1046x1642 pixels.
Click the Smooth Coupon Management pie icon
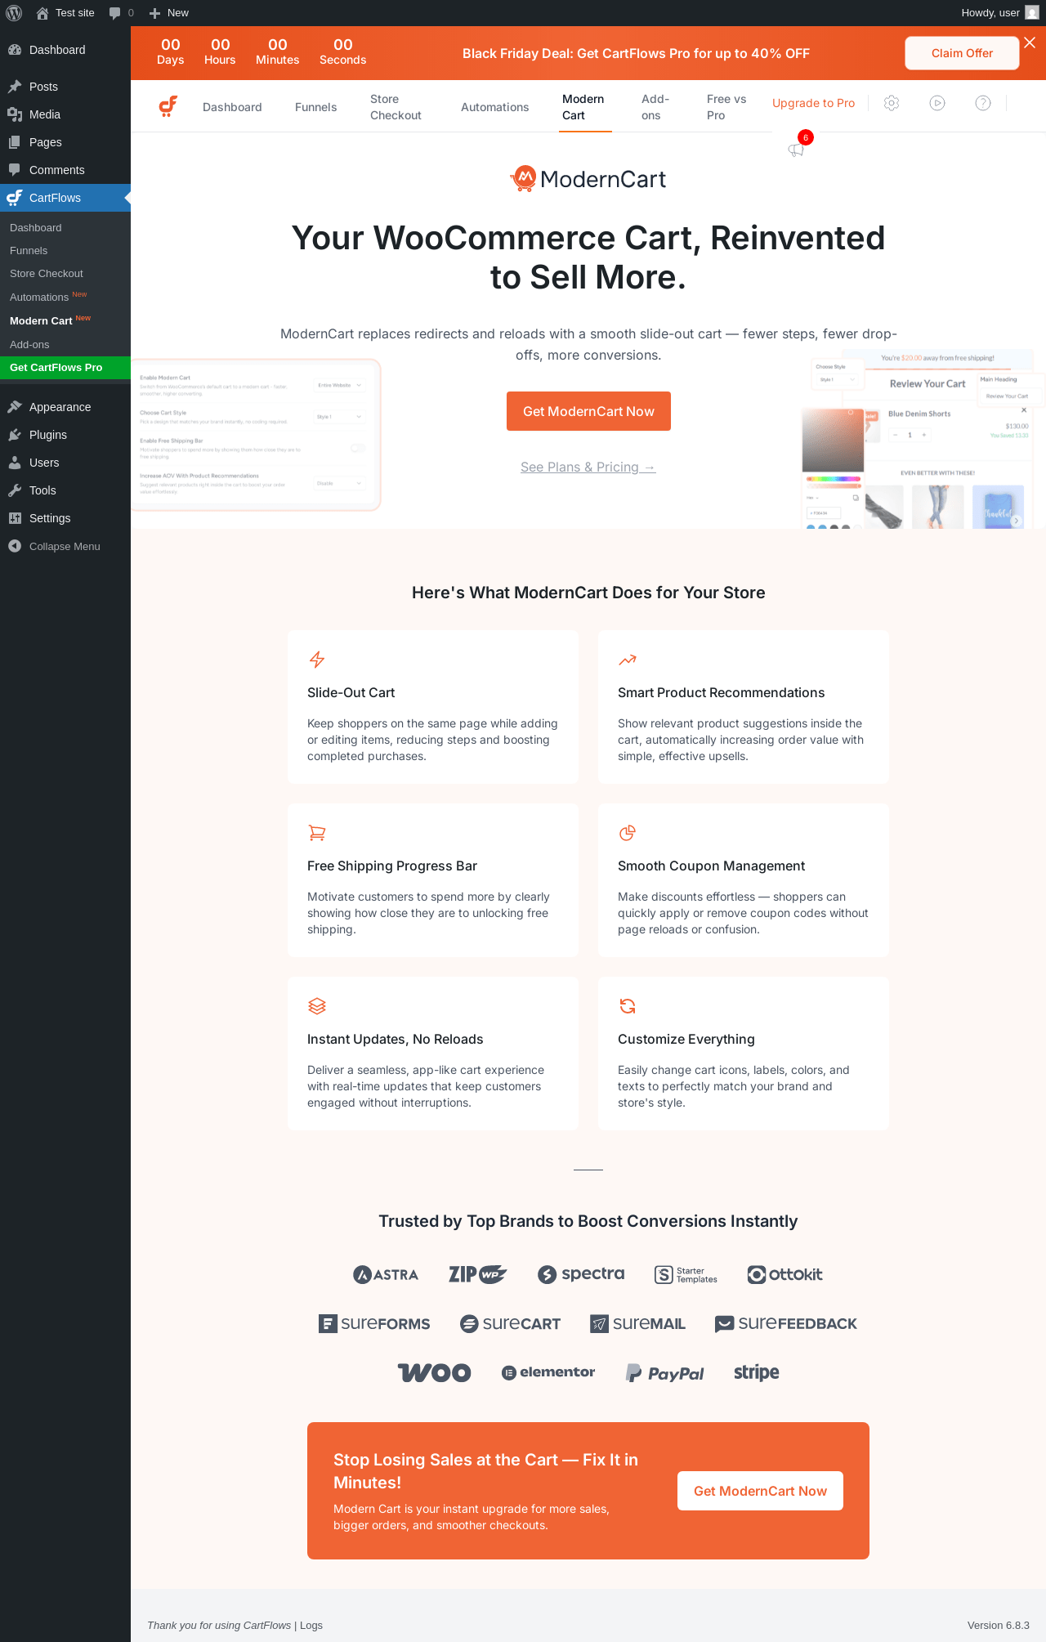628,833
